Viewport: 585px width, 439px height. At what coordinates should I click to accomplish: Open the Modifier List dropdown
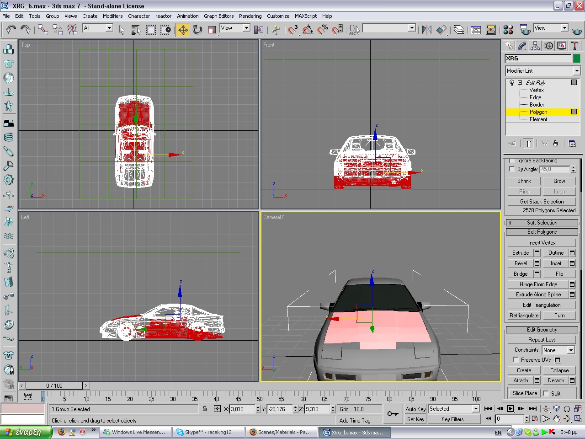coord(576,71)
